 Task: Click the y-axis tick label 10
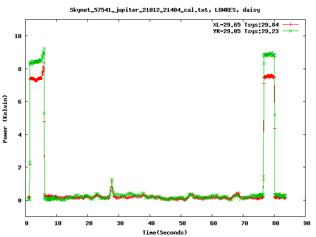coord(18,36)
